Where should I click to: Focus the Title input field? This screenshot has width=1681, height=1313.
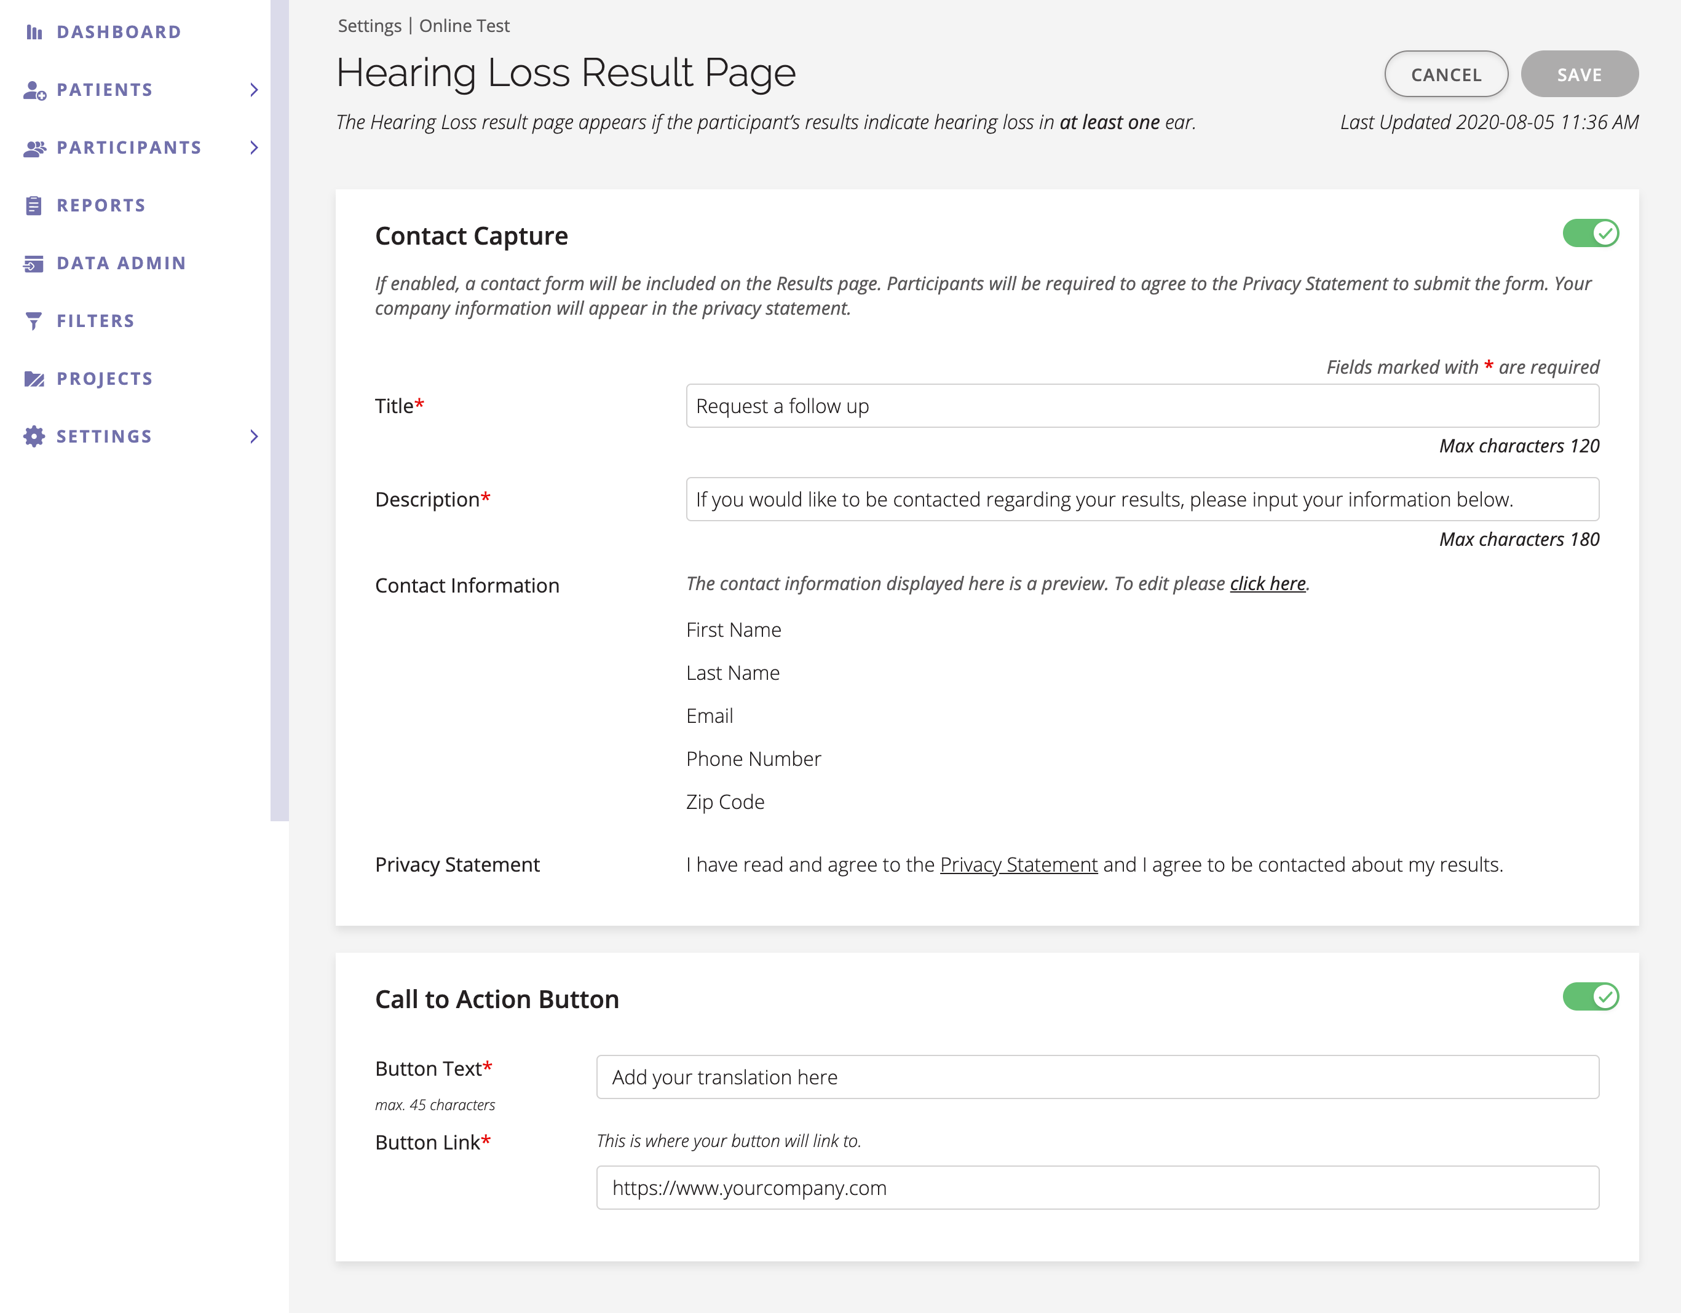pyautogui.click(x=1142, y=406)
